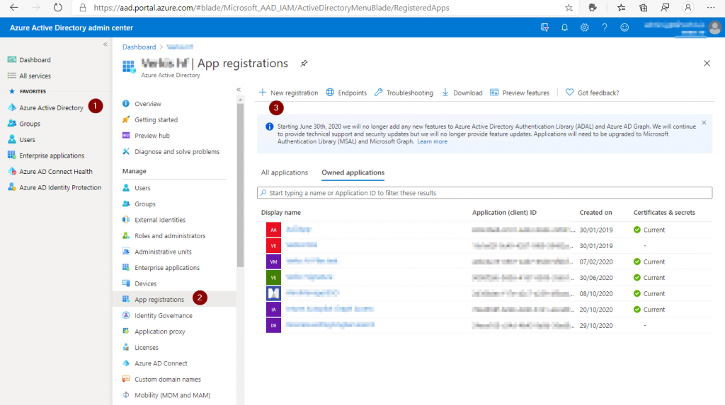Click the Download toolbar button
The image size is (725, 405).
(462, 93)
